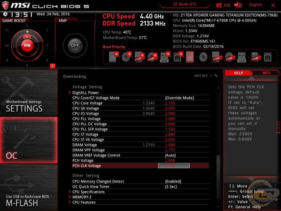Open the favorites heart icon menu
This screenshot has height=211, width=281.
238,5
